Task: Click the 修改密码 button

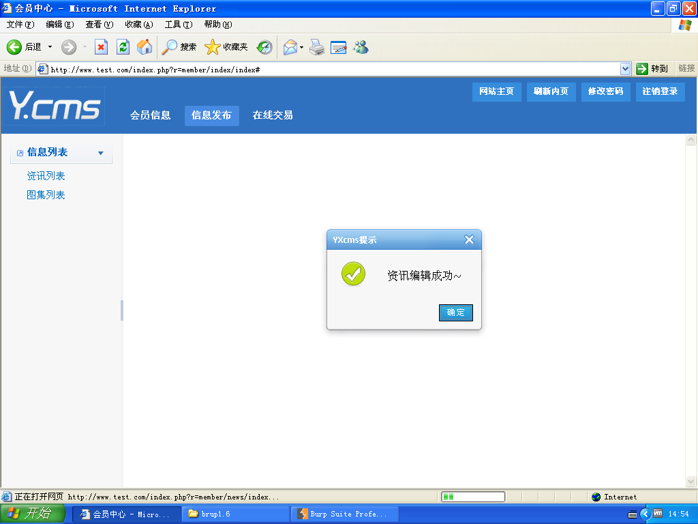Action: (606, 92)
